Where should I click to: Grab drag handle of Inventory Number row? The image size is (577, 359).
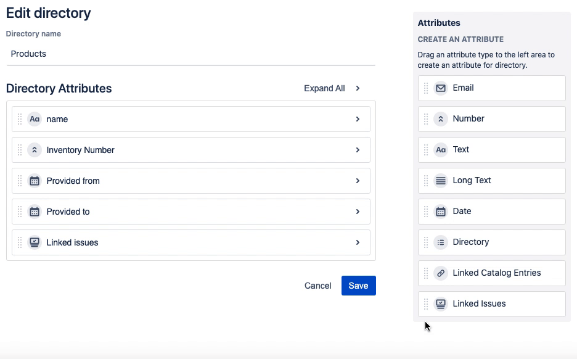tap(20, 150)
